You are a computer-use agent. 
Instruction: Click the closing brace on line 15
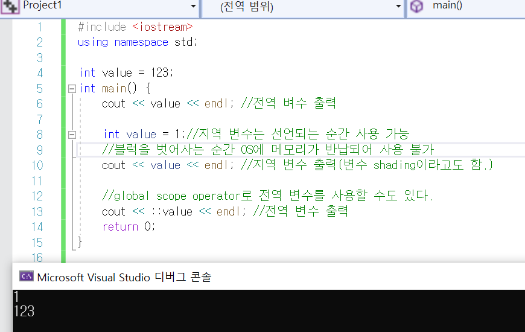[x=80, y=241]
